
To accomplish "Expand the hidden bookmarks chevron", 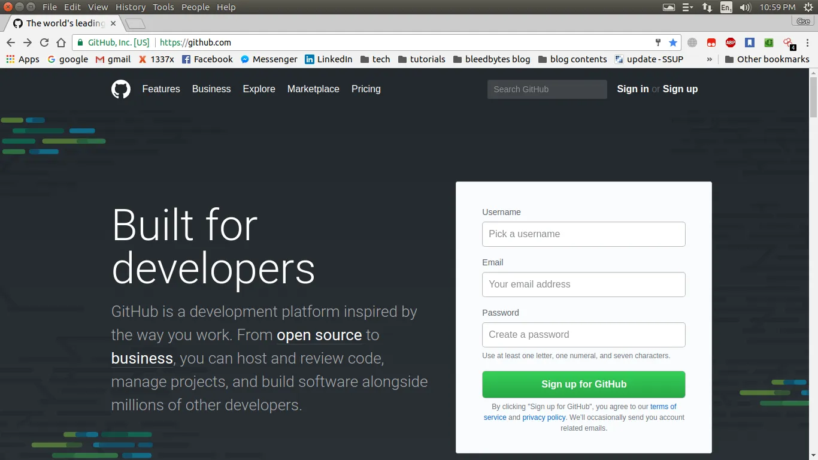I will click(x=710, y=59).
